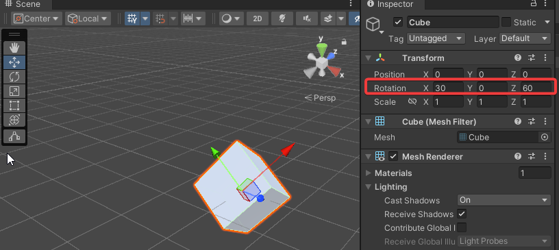The image size is (559, 250).
Task: Open the Cast Shadows dropdown
Action: coord(504,200)
